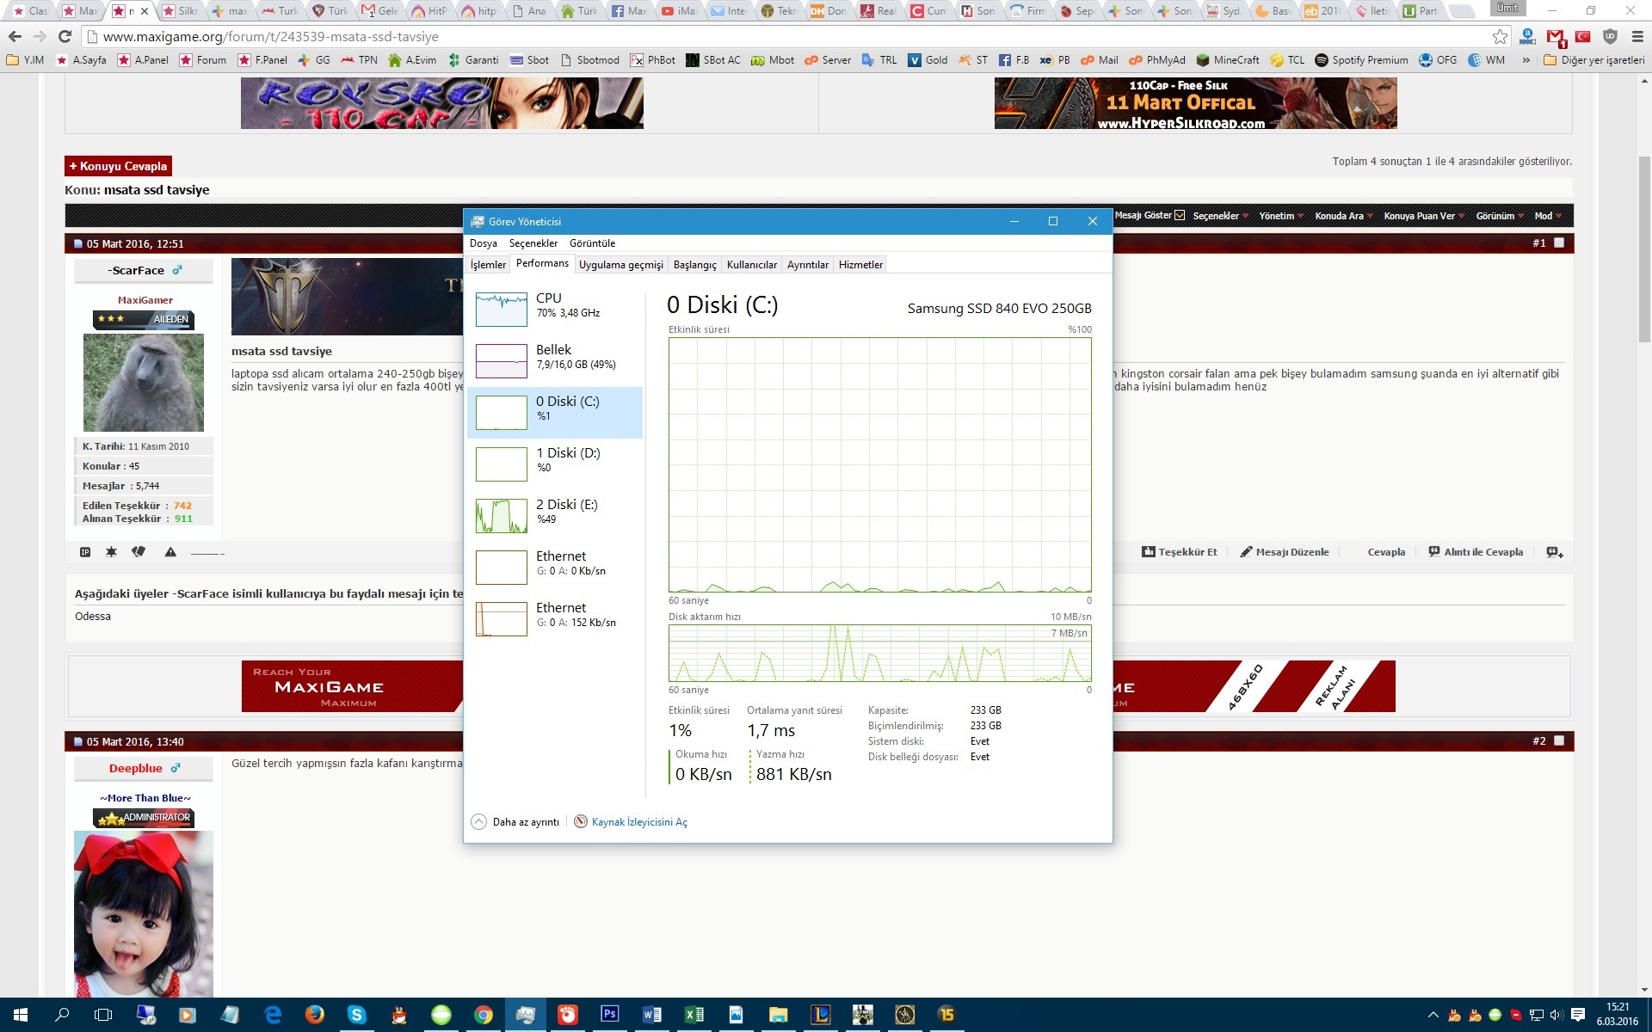Screen dimensions: 1652x1032
Task: Click the Chrome back arrow
Action: tap(15, 36)
